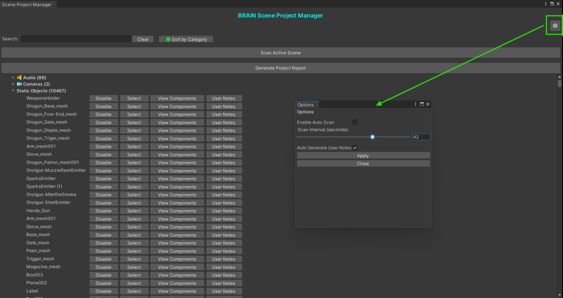563x298 pixels.
Task: Click the Cameras category camera icon
Action: [x=19, y=84]
